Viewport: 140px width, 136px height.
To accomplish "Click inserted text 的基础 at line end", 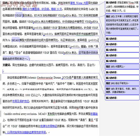I will (x=94, y=114).
